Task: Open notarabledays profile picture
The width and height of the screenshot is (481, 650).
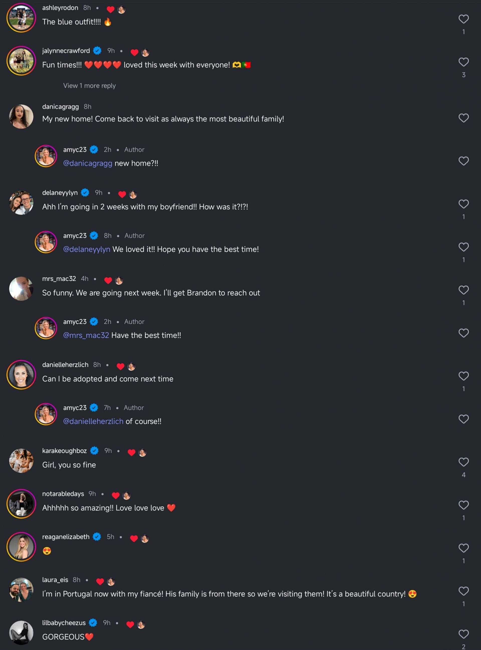Action: (x=21, y=504)
